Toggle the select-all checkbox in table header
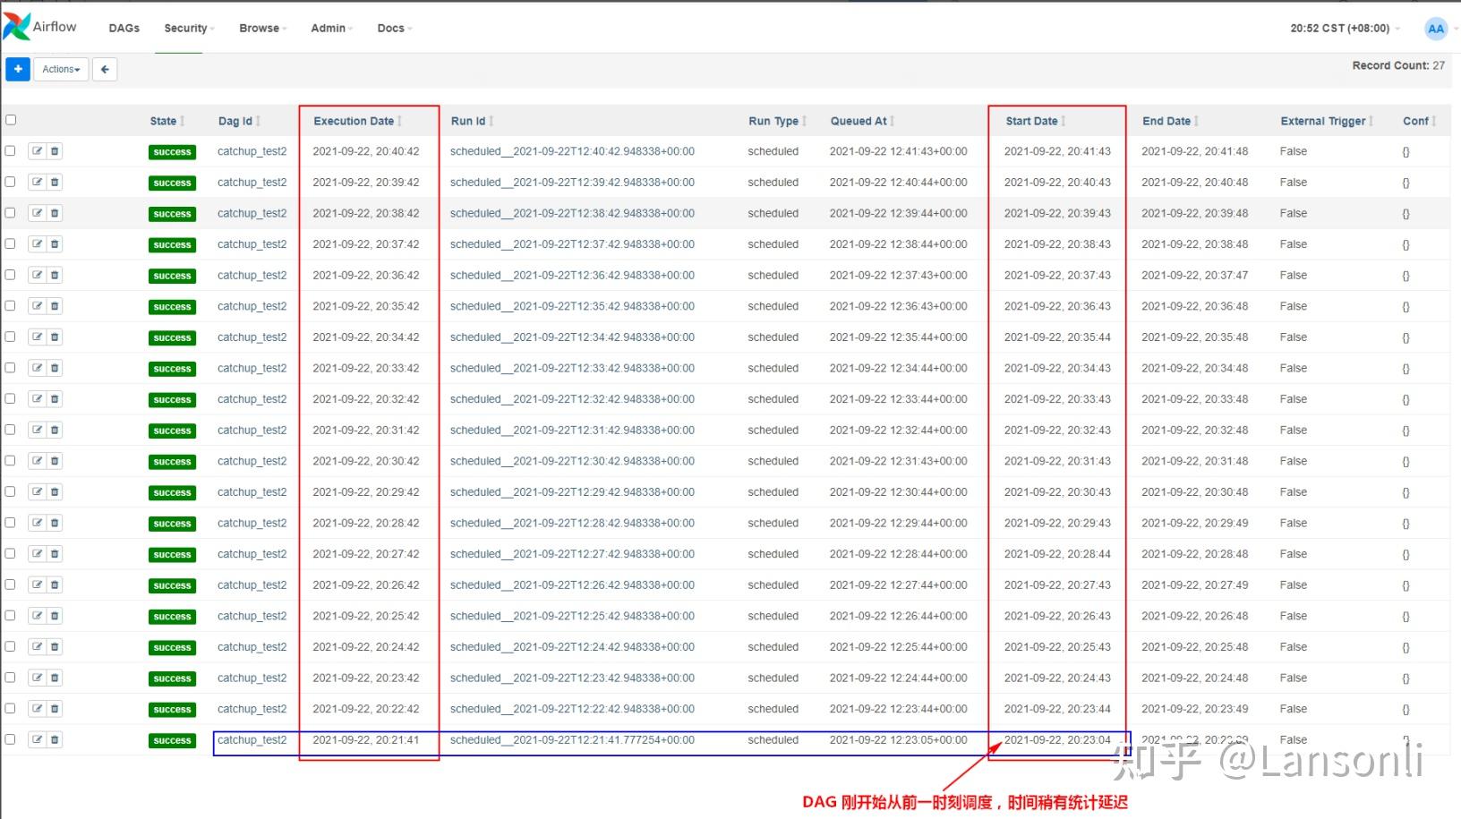 tap(11, 120)
